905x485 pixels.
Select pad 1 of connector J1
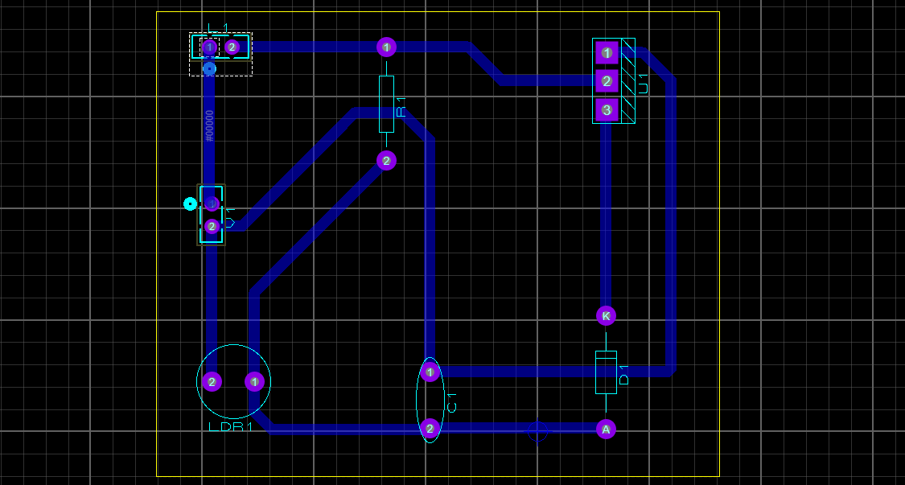[209, 47]
